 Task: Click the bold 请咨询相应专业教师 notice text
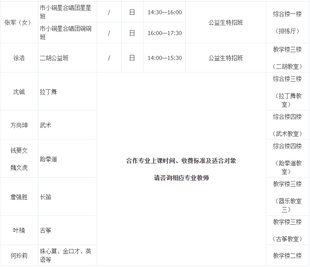[x=181, y=178]
